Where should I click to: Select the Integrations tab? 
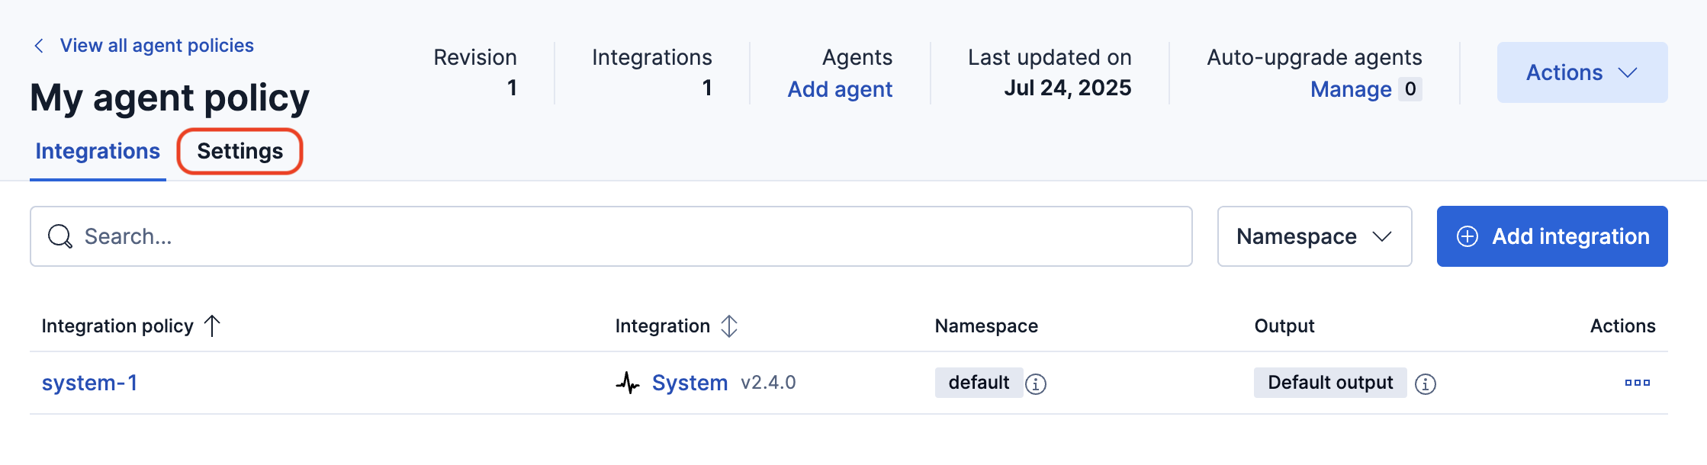[98, 151]
